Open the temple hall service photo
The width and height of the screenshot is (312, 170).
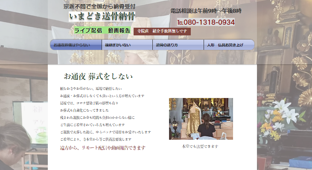[201, 119]
